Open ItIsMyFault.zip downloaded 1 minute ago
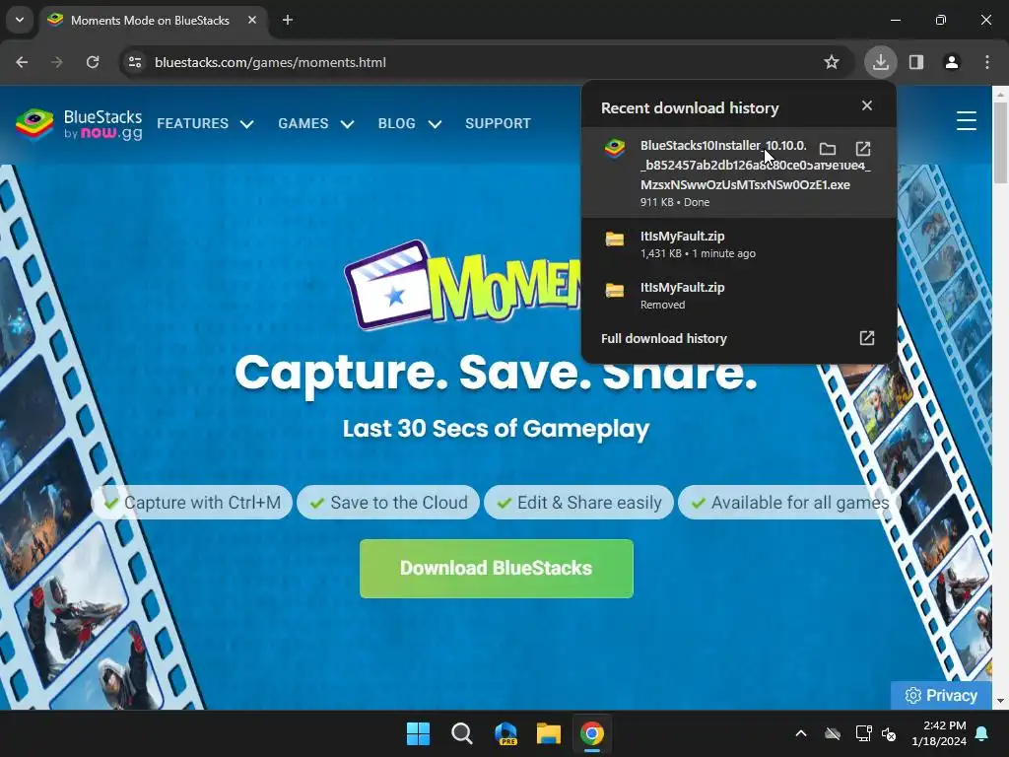Viewport: 1009px width, 757px height. click(739, 244)
